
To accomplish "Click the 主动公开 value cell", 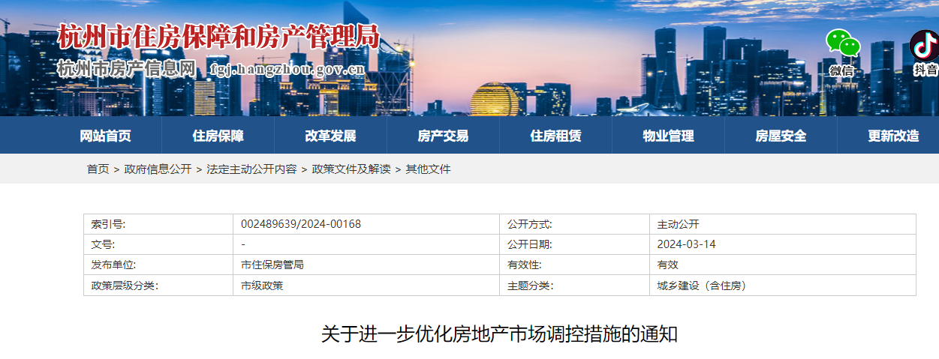I will coord(783,224).
